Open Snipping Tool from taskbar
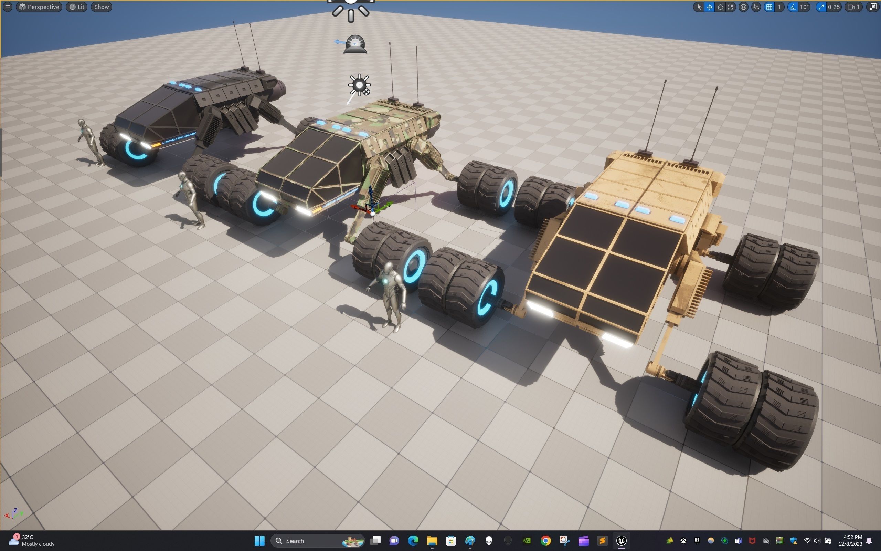This screenshot has width=881, height=551. [565, 541]
